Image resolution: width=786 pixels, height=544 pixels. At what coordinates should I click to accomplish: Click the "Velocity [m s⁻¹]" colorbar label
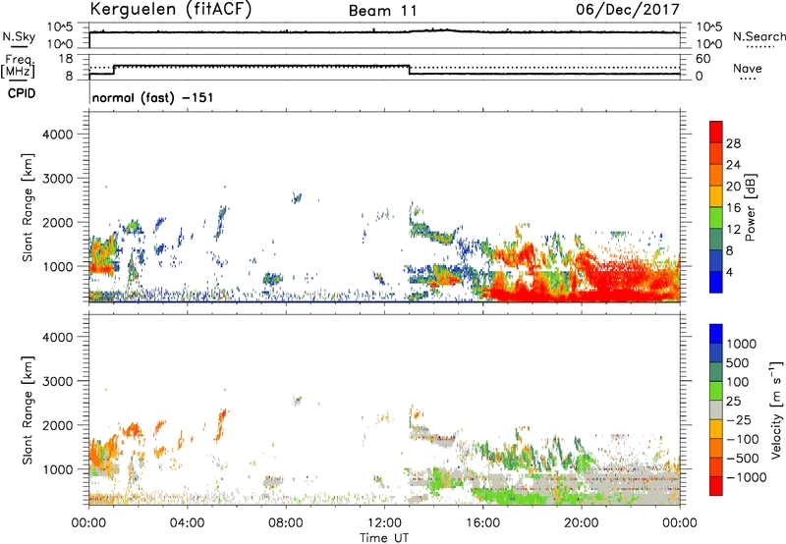(776, 409)
